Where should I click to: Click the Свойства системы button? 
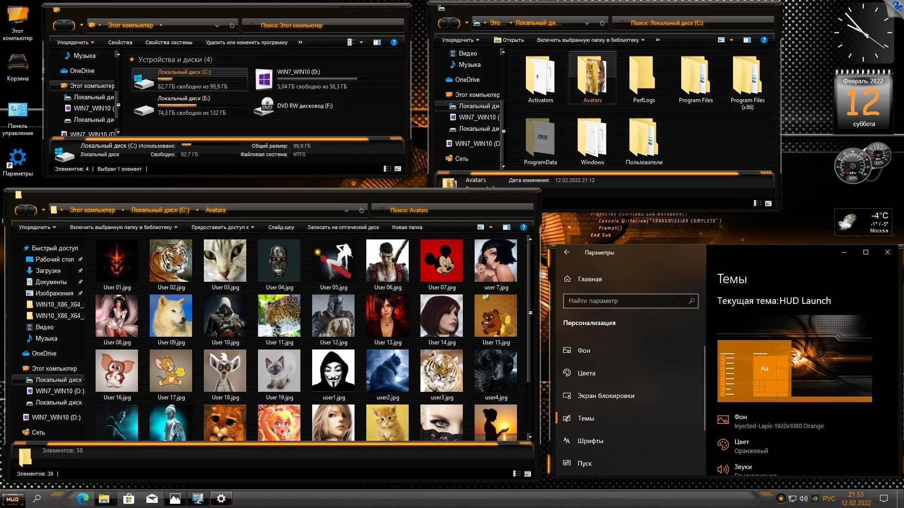point(169,42)
